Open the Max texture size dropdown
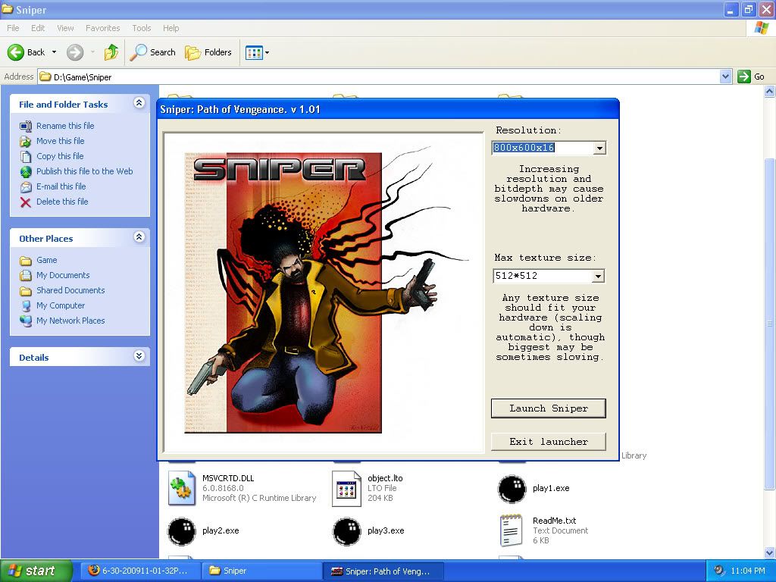The height and width of the screenshot is (582, 776). 598,276
